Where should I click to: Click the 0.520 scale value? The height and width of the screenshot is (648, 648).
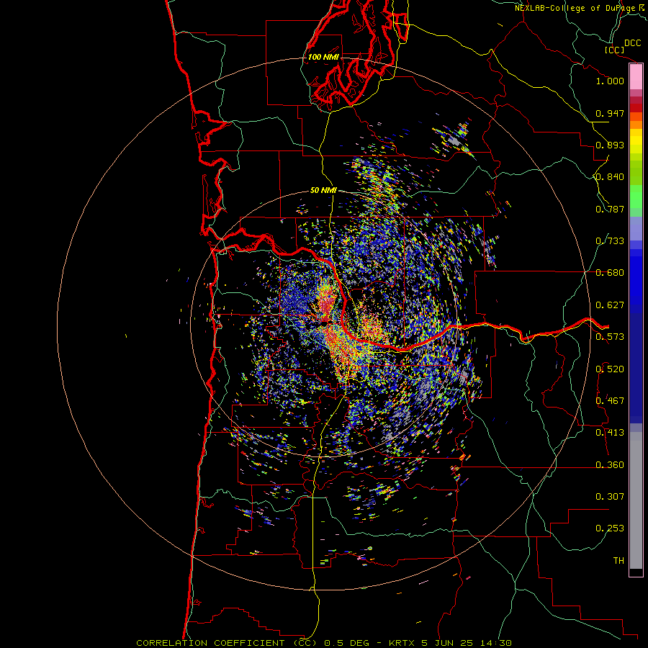(610, 369)
